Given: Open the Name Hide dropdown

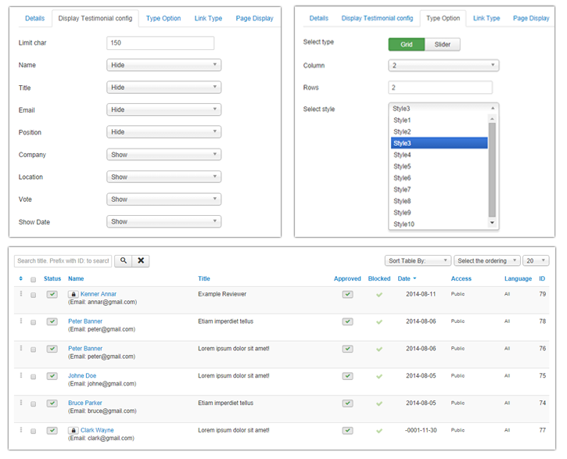Looking at the screenshot, I should (163, 65).
